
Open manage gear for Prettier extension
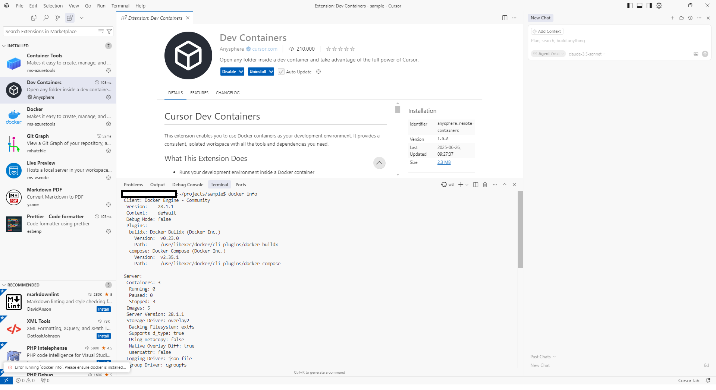pos(109,231)
